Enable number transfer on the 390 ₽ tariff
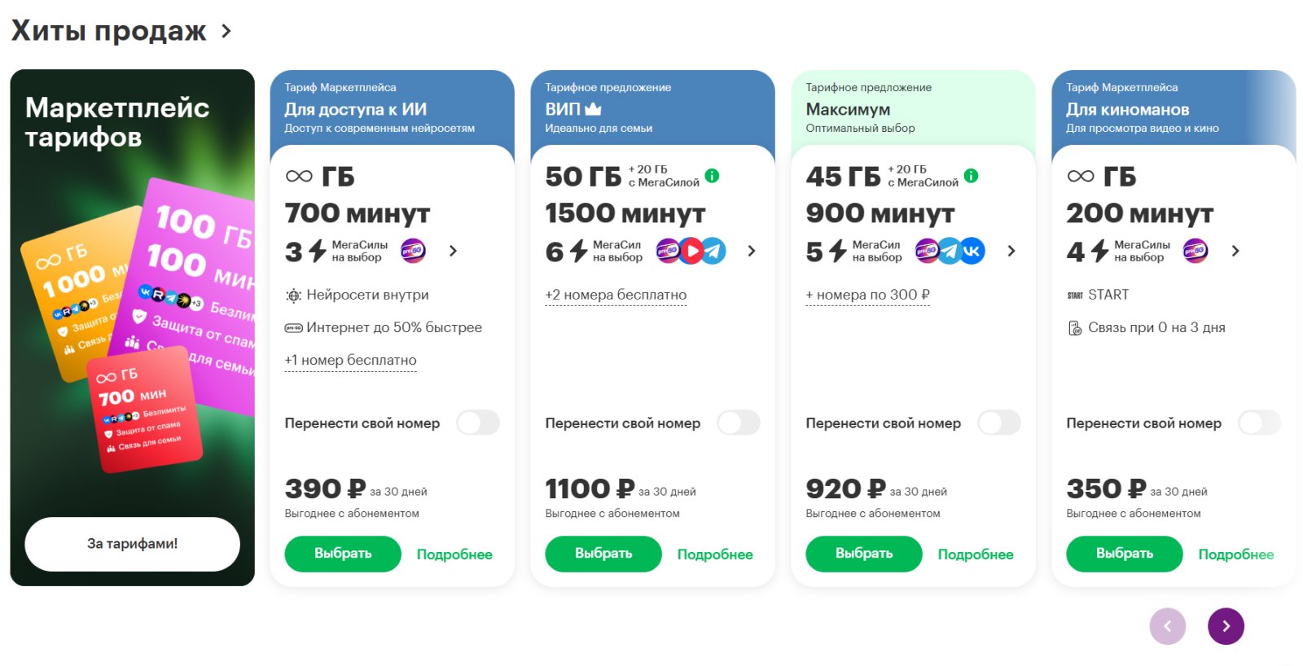 [x=478, y=423]
